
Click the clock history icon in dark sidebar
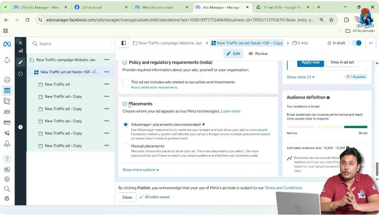click(x=21, y=74)
